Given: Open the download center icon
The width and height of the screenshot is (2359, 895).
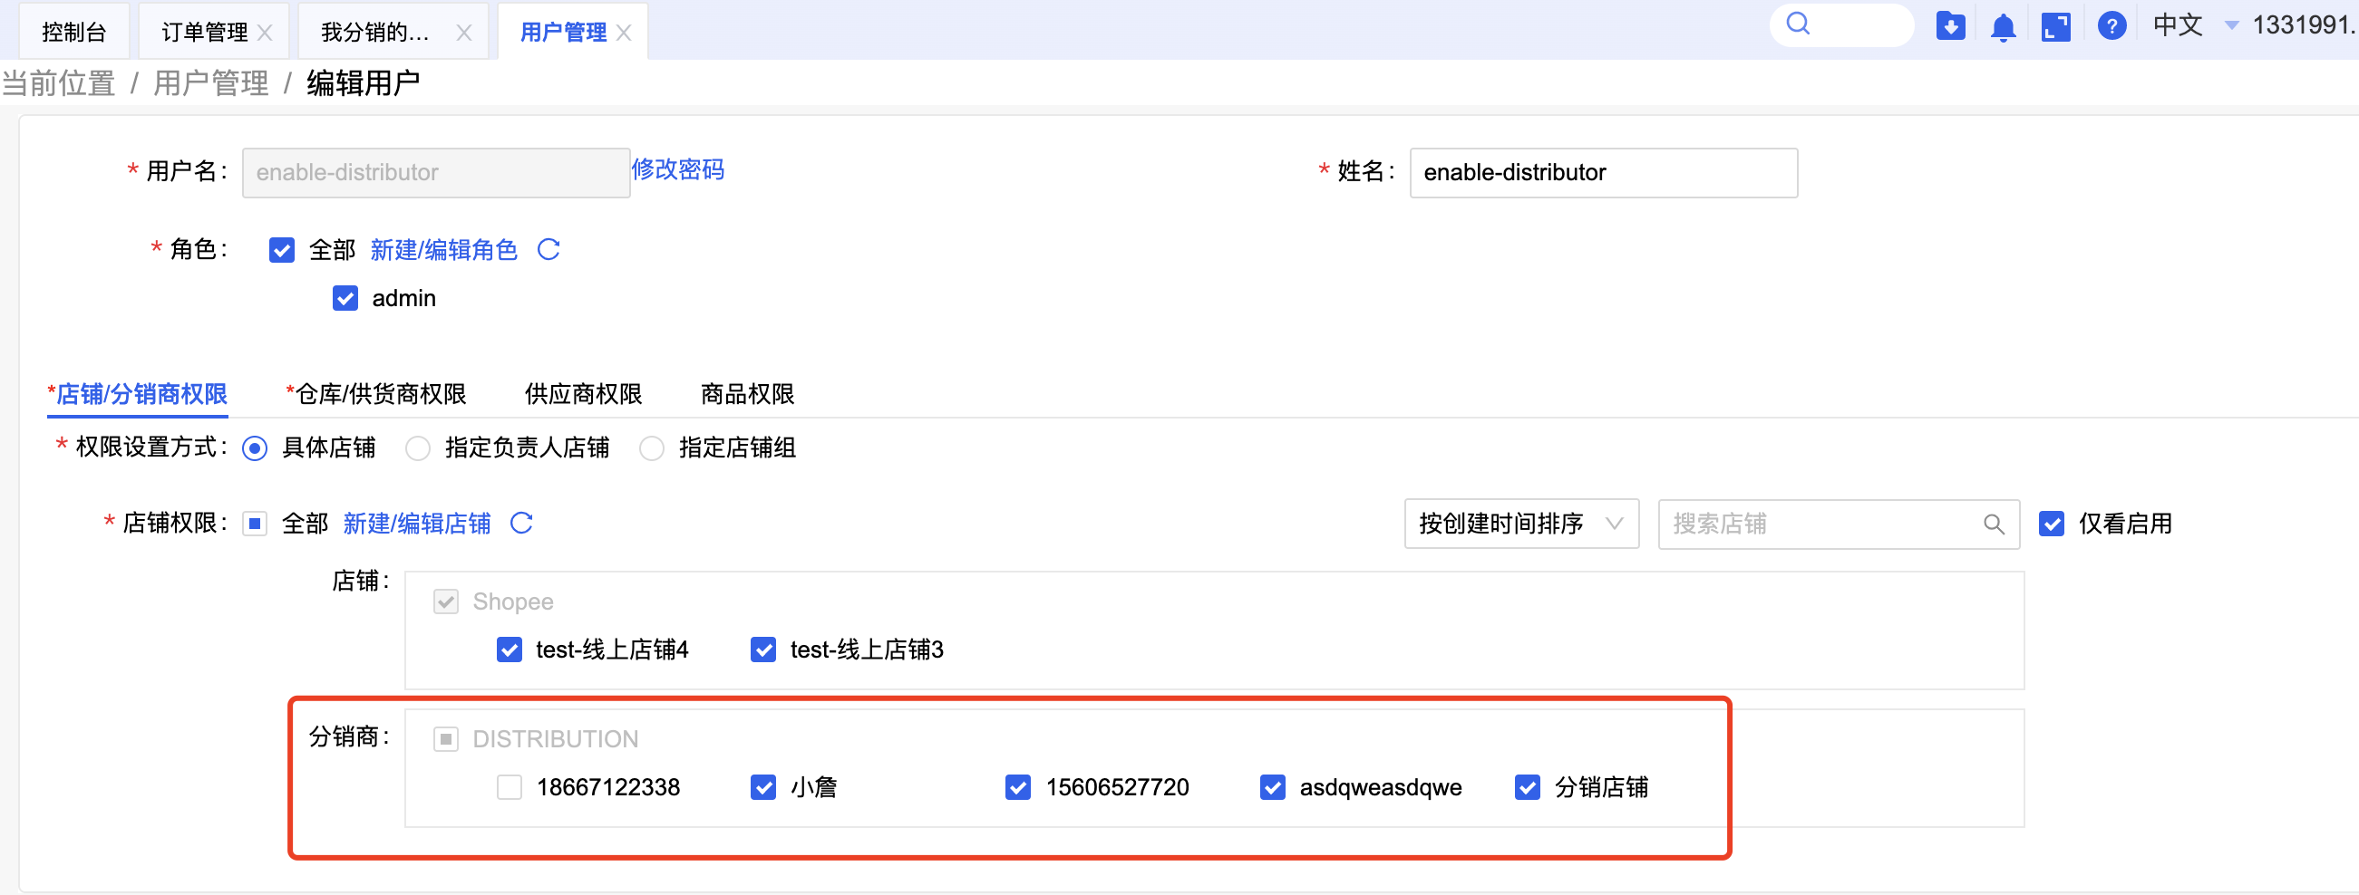Looking at the screenshot, I should 1950,25.
